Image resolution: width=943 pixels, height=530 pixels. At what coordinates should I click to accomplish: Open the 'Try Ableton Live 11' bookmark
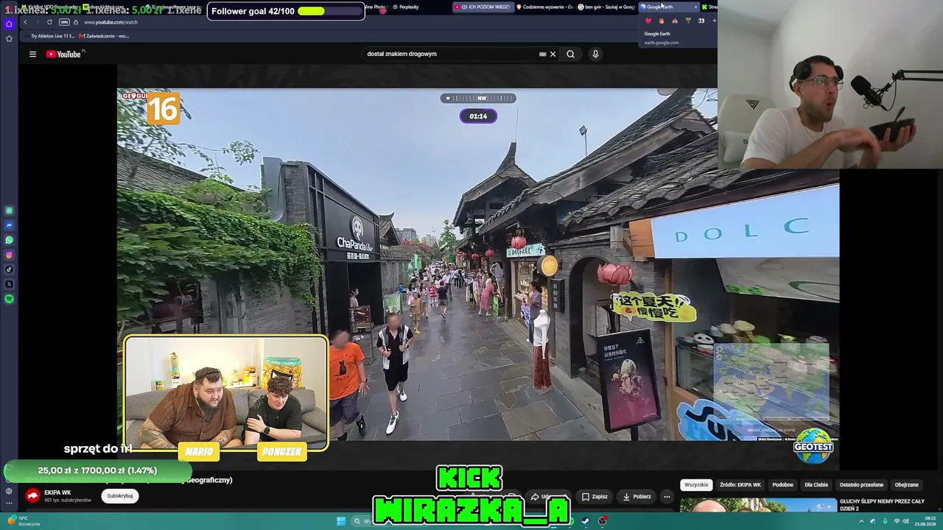[x=49, y=36]
